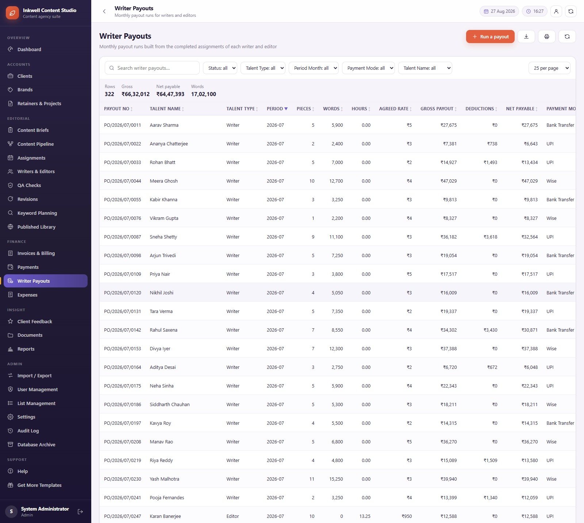This screenshot has width=584, height=523.
Task: Download the writer payouts list
Action: 526,37
